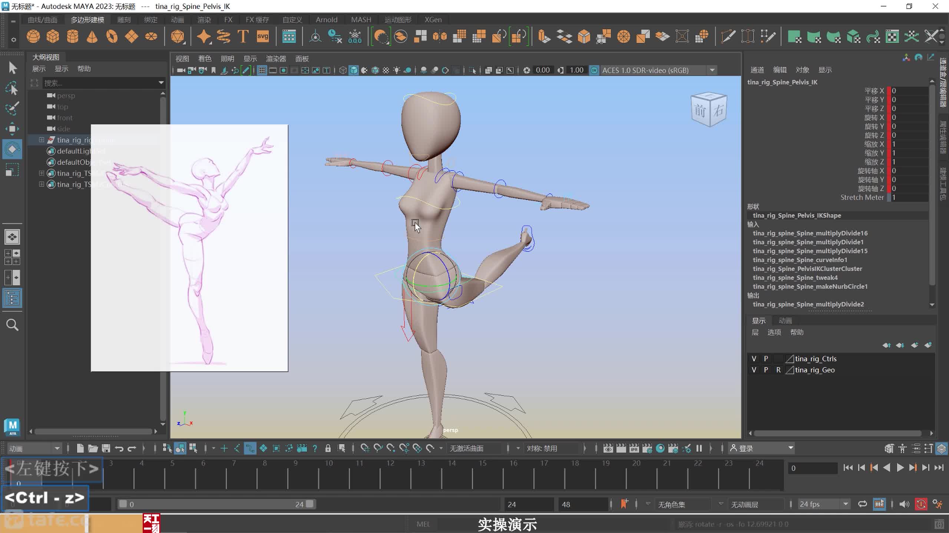Click the view cube front face

700,111
